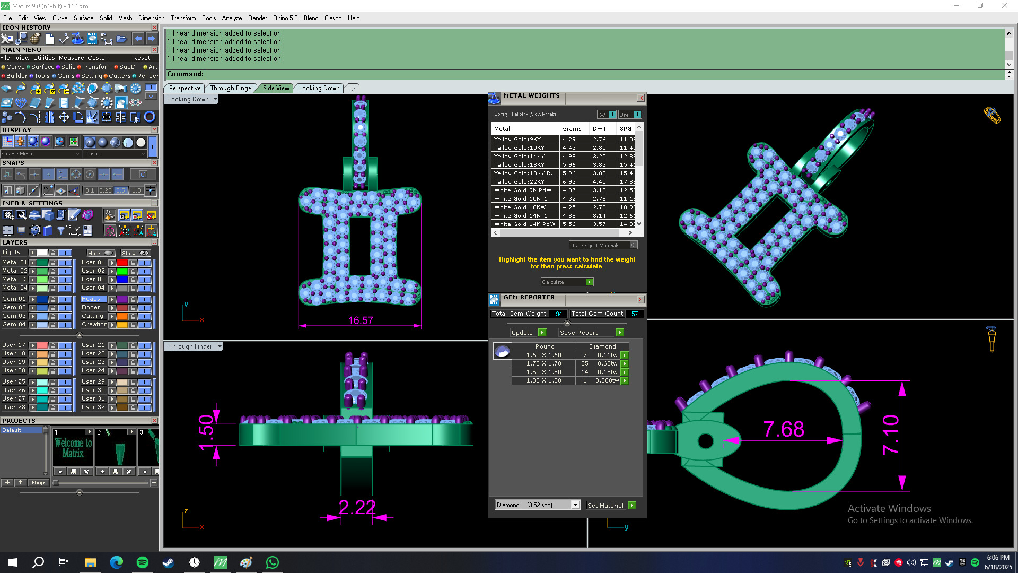The image size is (1018, 573).
Task: Toggle the 0.25 snap increment button
Action: pyautogui.click(x=105, y=190)
